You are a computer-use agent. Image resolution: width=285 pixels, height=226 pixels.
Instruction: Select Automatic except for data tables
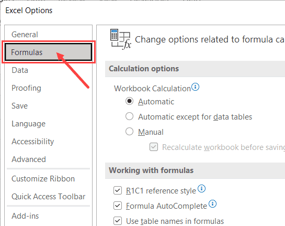pyautogui.click(x=129, y=116)
